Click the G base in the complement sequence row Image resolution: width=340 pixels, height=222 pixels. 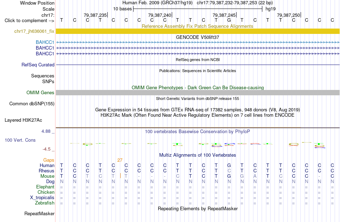coord(229,20)
